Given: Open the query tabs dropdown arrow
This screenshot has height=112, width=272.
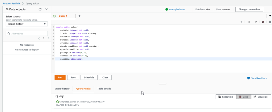Looking at the screenshot, I should click(270, 16).
